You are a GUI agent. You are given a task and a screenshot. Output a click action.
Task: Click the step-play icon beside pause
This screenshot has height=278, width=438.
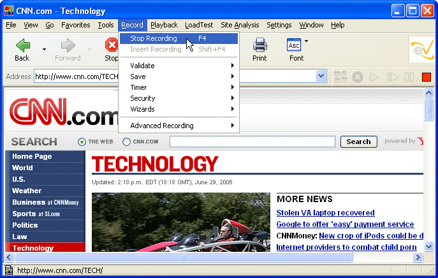393,77
